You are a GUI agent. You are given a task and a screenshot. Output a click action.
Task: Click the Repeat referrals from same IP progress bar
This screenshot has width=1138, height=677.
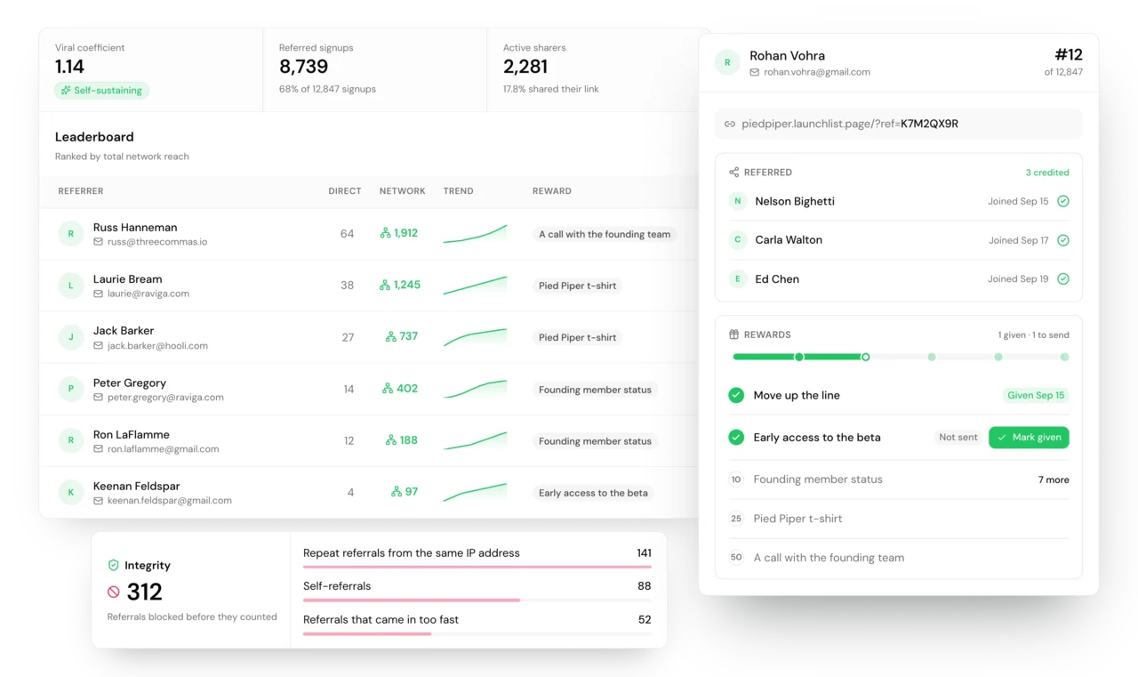(x=477, y=567)
